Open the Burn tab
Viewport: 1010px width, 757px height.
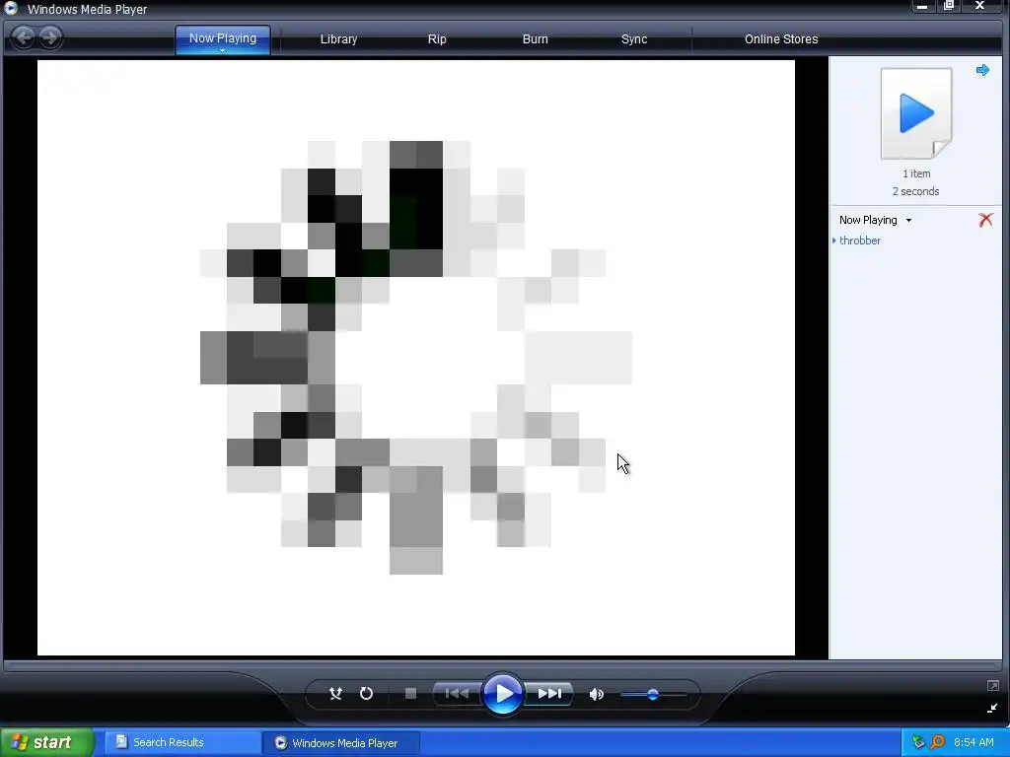click(x=536, y=39)
